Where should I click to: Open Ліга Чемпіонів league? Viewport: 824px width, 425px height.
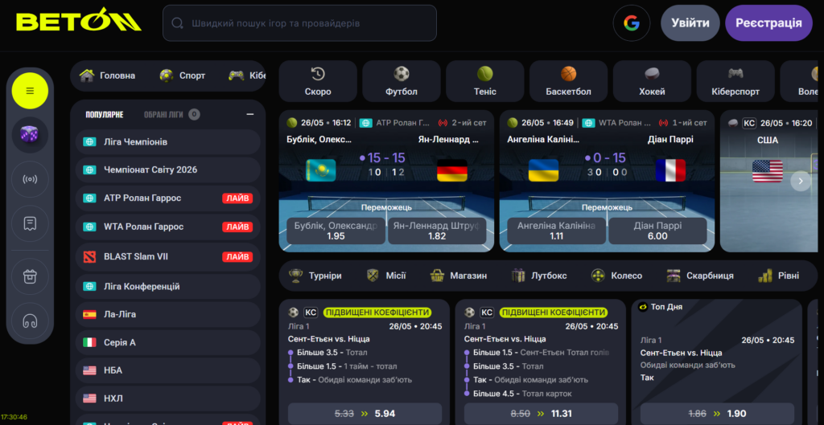(168, 142)
